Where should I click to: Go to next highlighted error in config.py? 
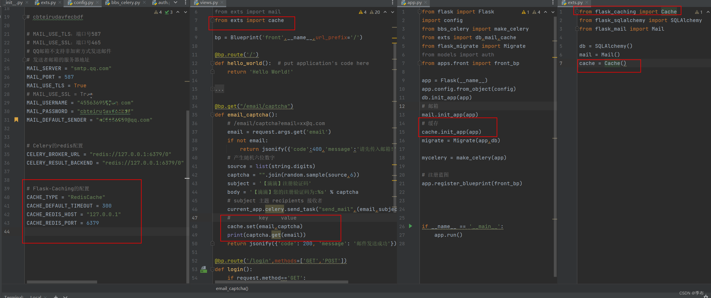coord(186,12)
